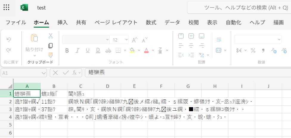Expand fill color options arrow
The width and height of the screenshot is (291, 138).
[139, 50]
